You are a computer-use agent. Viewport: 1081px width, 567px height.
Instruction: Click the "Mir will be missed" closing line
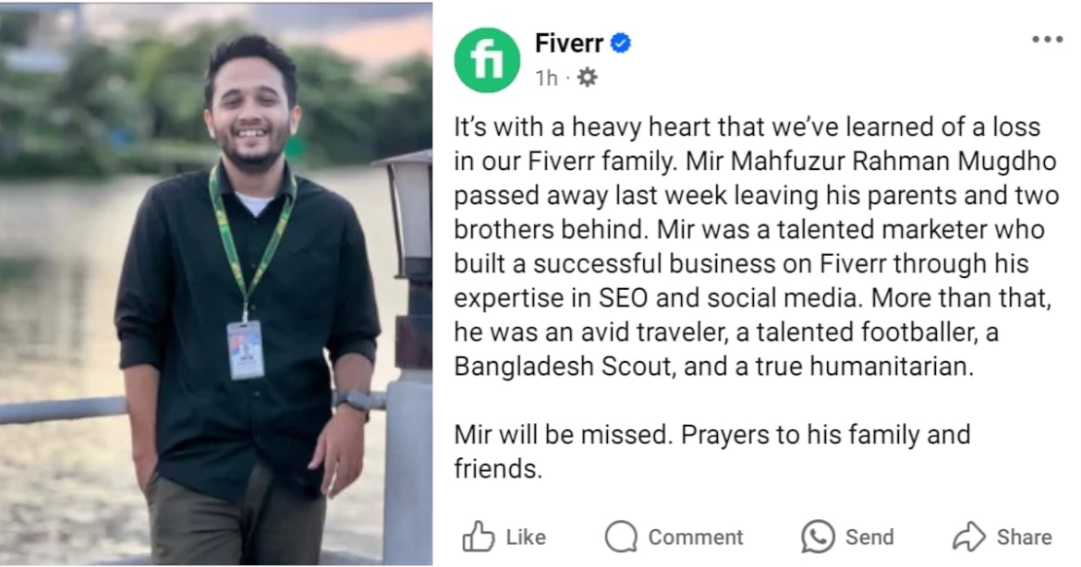pyautogui.click(x=711, y=434)
